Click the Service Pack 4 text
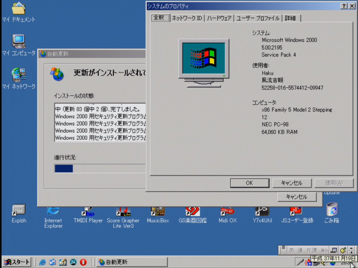The height and width of the screenshot is (268, 358). (279, 55)
